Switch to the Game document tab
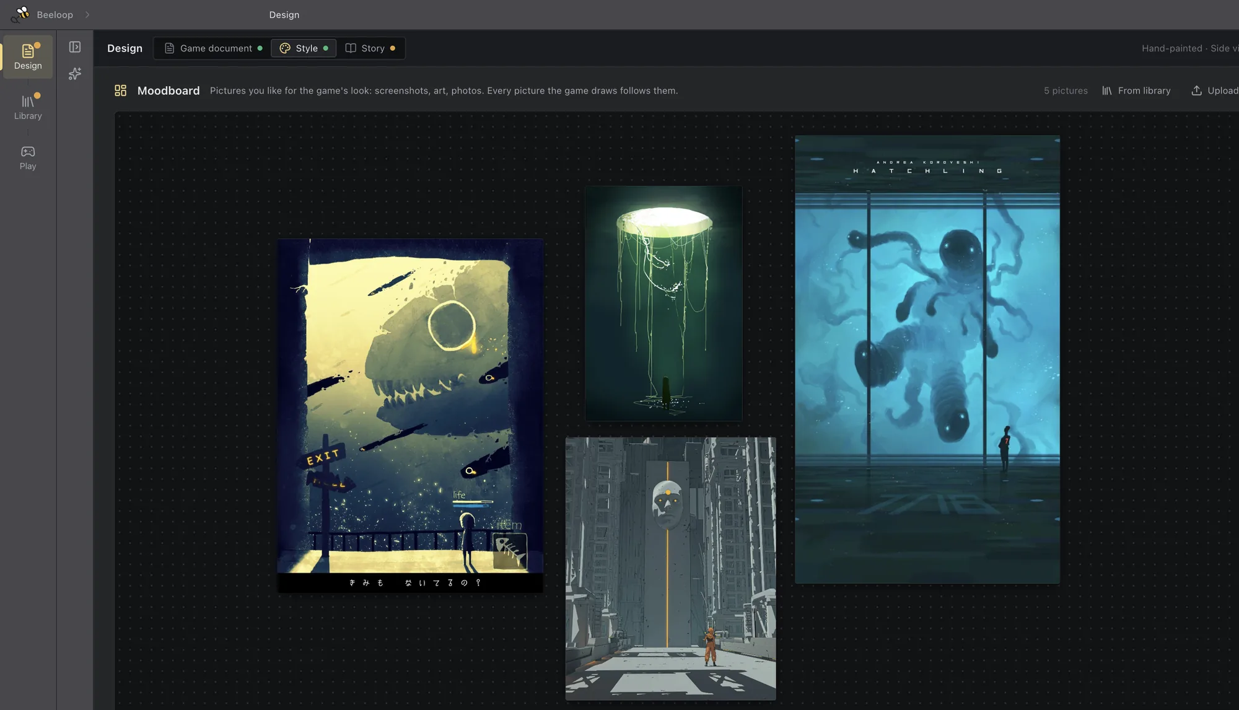Image resolution: width=1239 pixels, height=710 pixels. (x=212, y=48)
